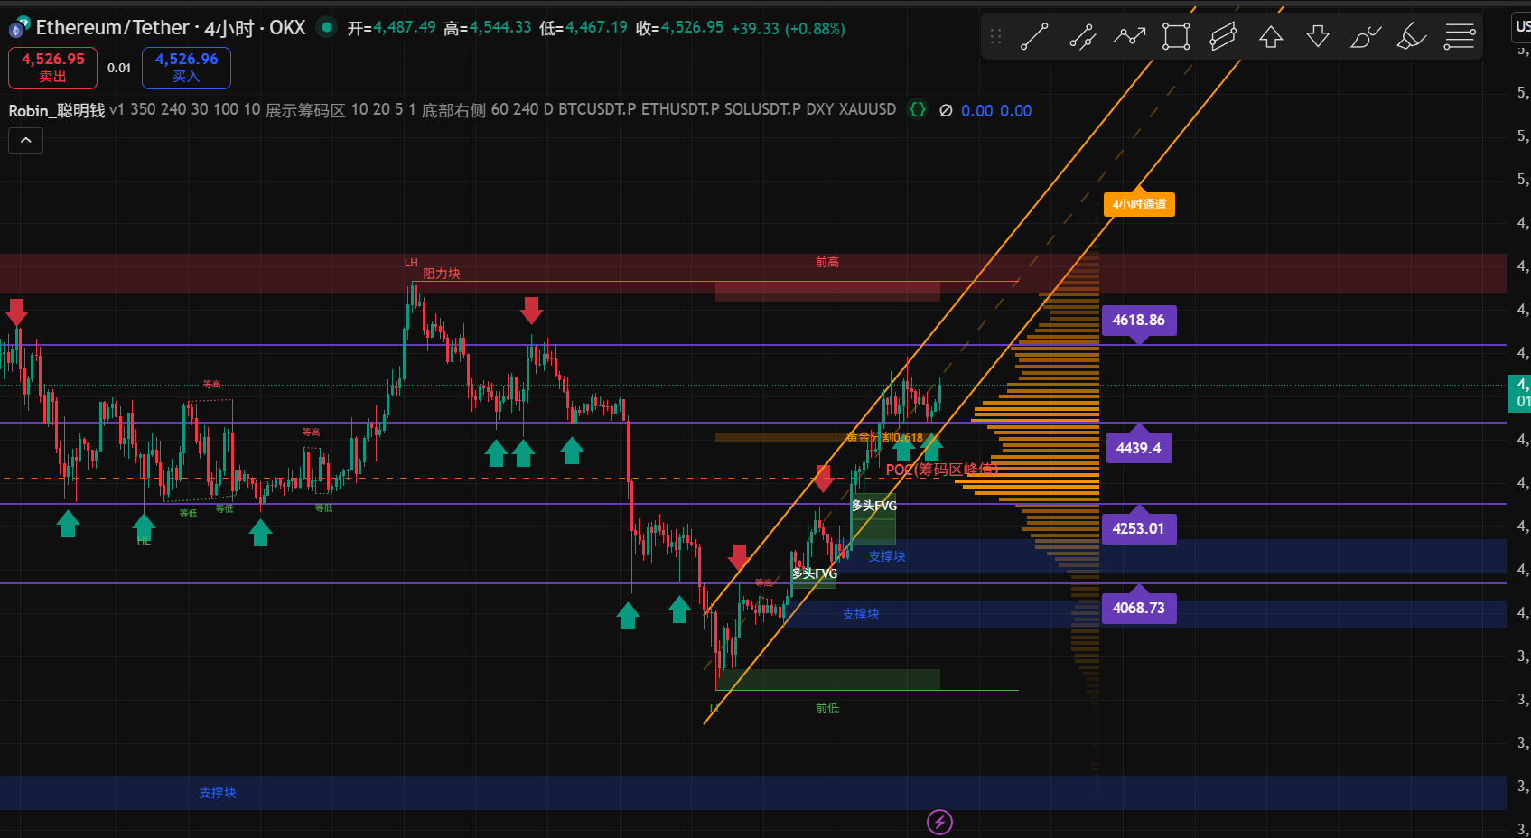Viewport: 1531px width, 838px height.
Task: Open the Robin_聪明钱 indicator legend
Action: (x=57, y=110)
